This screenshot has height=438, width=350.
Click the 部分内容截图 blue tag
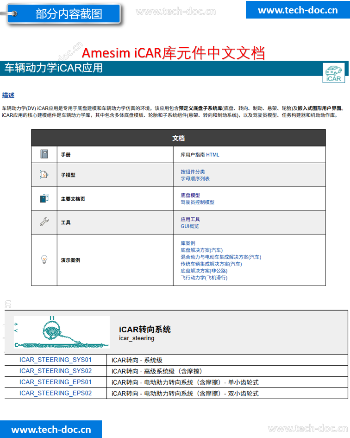[x=64, y=13]
